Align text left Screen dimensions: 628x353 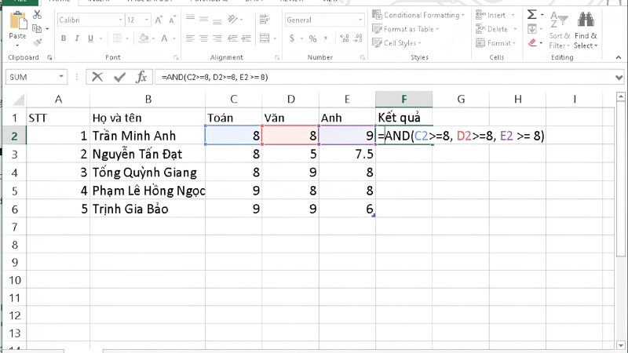coord(190,38)
